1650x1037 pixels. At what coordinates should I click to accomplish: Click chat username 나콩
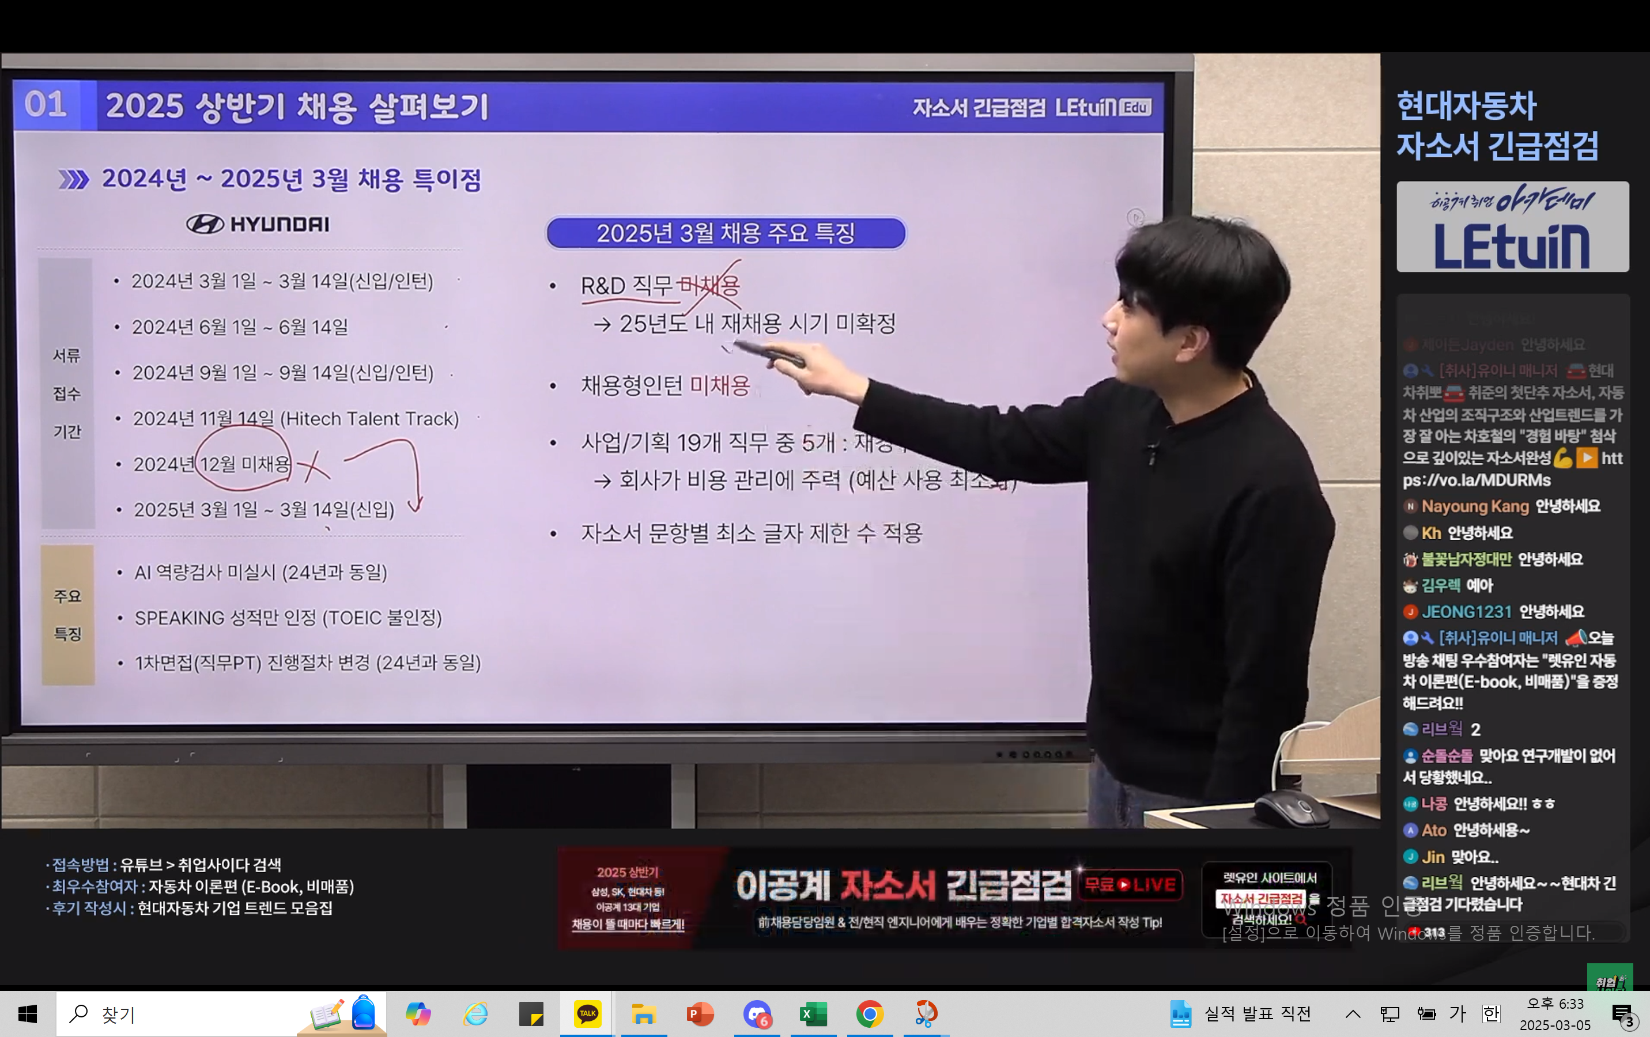click(1433, 804)
